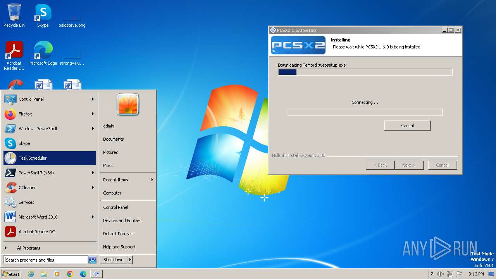Open Task Scheduler from Start menu

pos(50,158)
